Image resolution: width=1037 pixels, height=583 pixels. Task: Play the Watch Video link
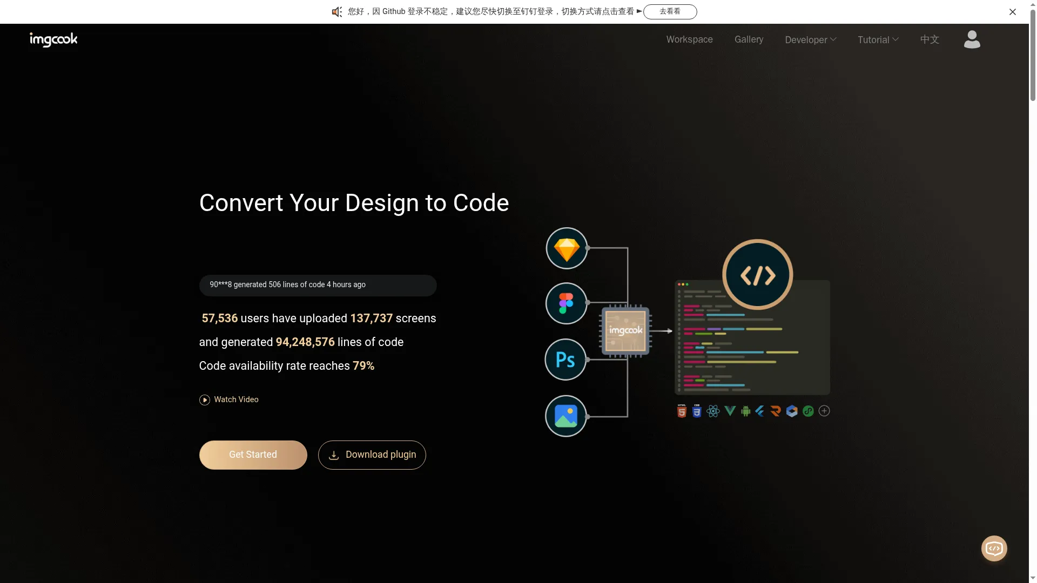(x=229, y=400)
